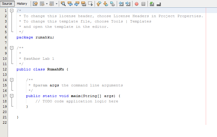
Task: Click line number 22 in the gutter
Action: [x=5, y=123]
